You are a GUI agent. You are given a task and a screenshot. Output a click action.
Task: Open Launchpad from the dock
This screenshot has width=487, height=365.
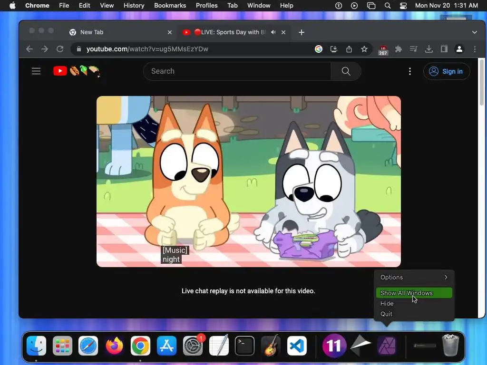coord(62,346)
